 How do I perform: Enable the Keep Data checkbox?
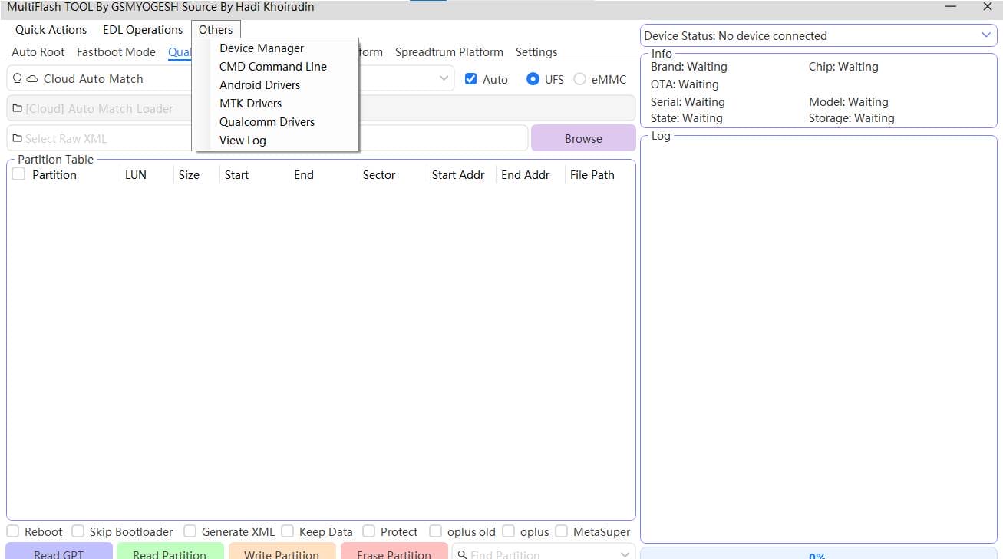[x=287, y=531]
